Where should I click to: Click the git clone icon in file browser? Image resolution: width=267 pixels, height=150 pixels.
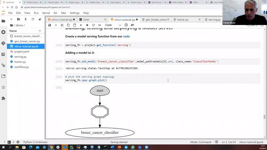point(40,19)
